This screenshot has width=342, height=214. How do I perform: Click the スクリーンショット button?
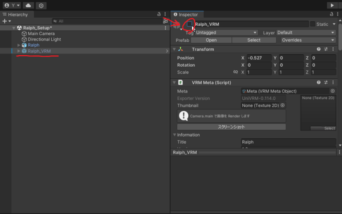(x=231, y=127)
